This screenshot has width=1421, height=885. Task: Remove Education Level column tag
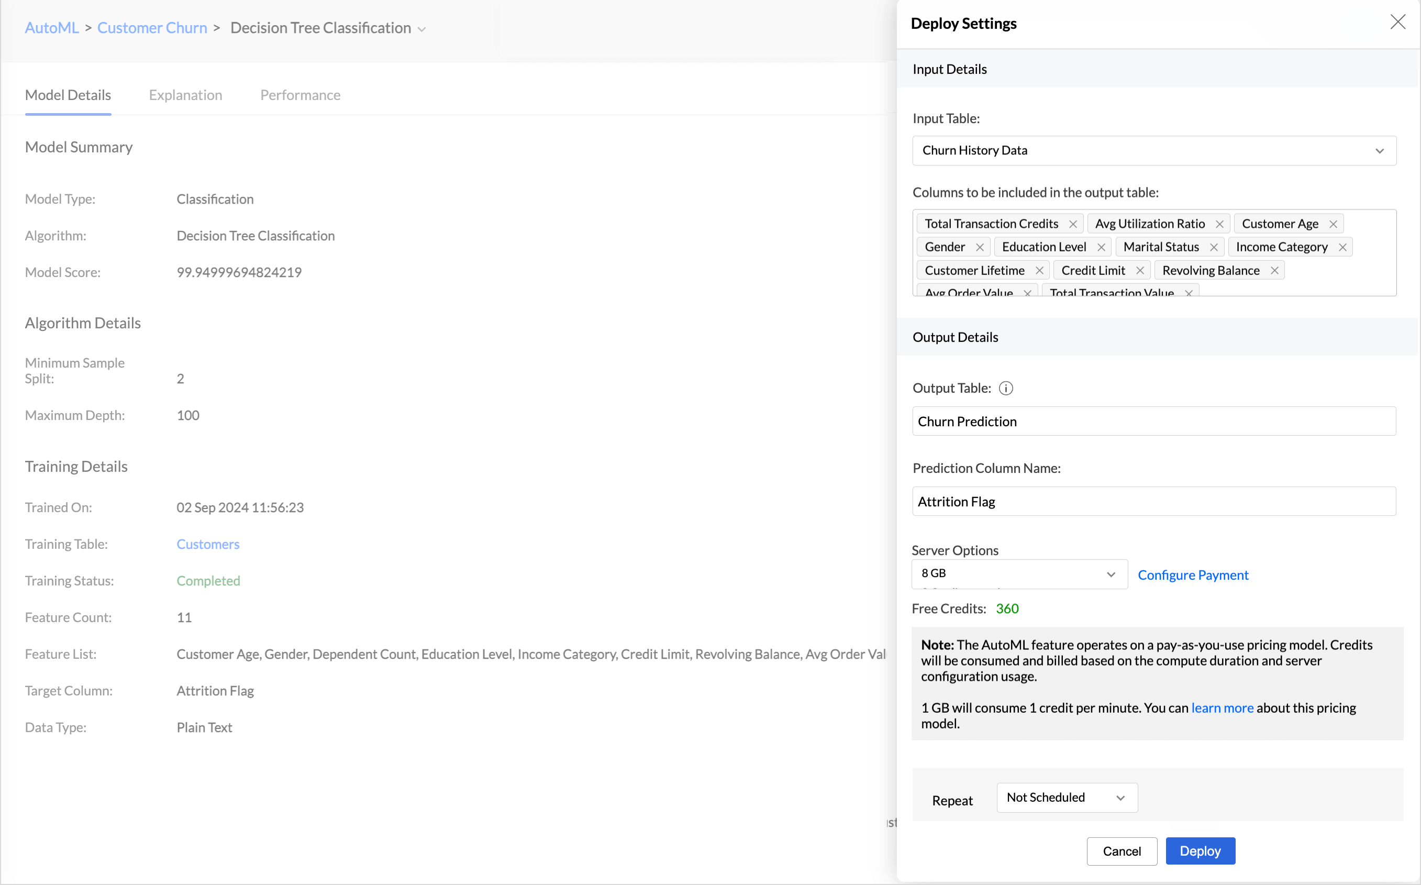pos(1101,248)
